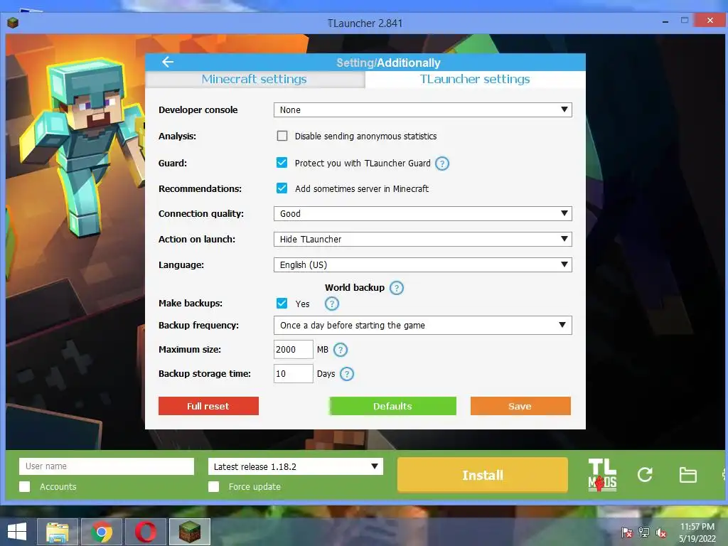
Task: Open the Action on launch dropdown
Action: (x=423, y=239)
